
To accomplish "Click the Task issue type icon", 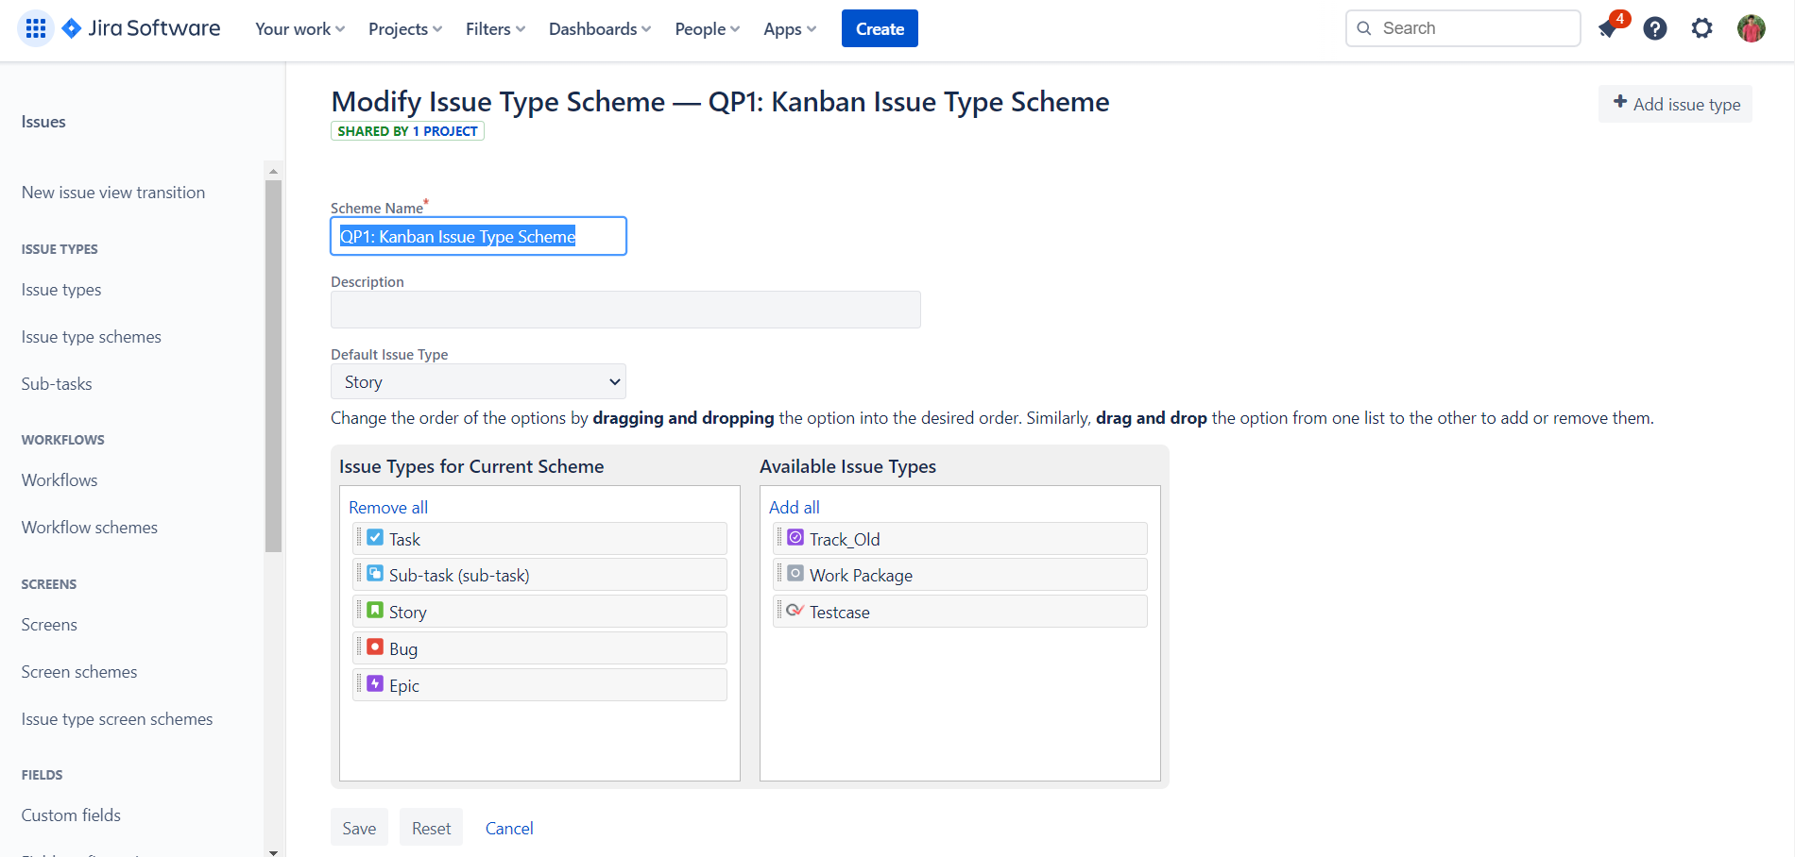I will 375,538.
